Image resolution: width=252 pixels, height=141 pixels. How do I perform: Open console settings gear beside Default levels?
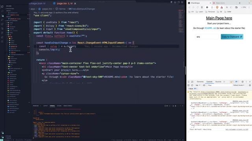click(x=250, y=85)
